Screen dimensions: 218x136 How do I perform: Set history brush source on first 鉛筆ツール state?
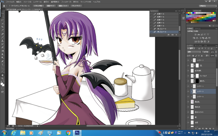151,14
